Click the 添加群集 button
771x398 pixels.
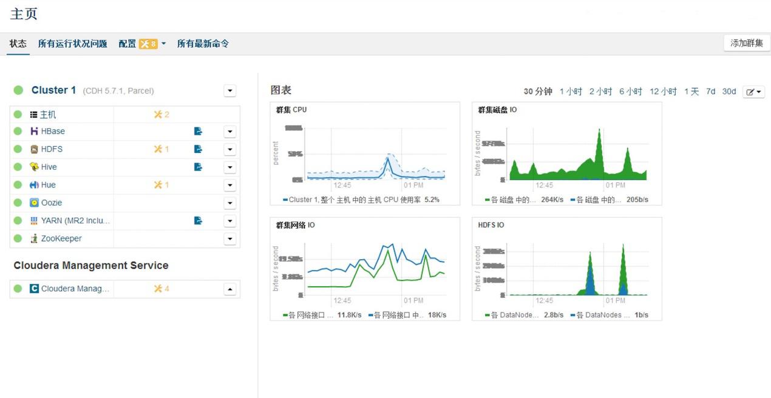pyautogui.click(x=747, y=43)
